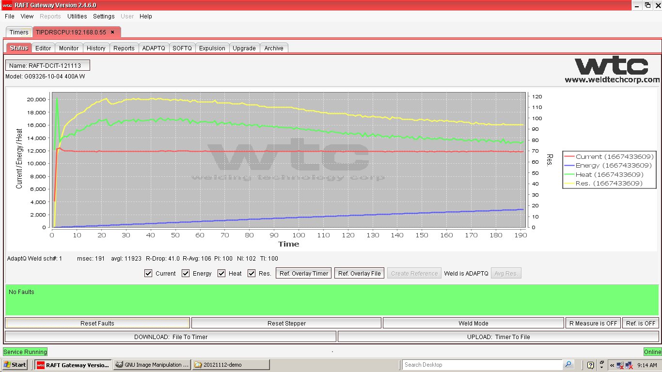Toggle the Current checkbox
Screen dimensions: 662x372
148,273
